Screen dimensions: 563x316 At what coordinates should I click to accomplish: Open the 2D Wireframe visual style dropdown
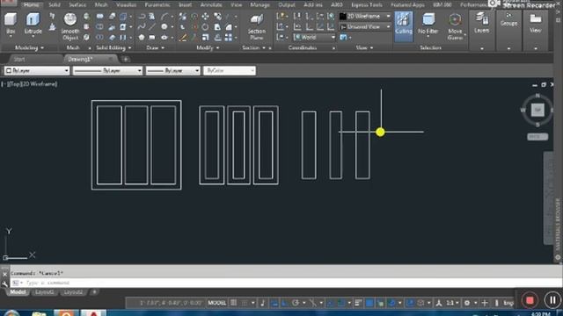pyautogui.click(x=365, y=17)
